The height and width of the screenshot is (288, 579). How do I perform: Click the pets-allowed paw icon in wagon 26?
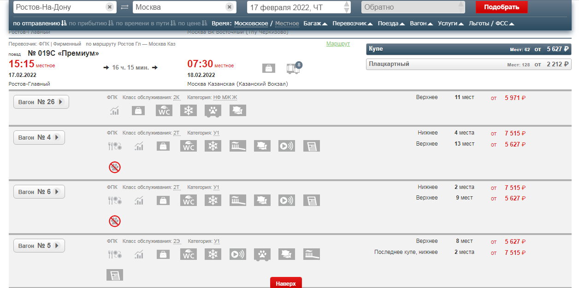[213, 111]
